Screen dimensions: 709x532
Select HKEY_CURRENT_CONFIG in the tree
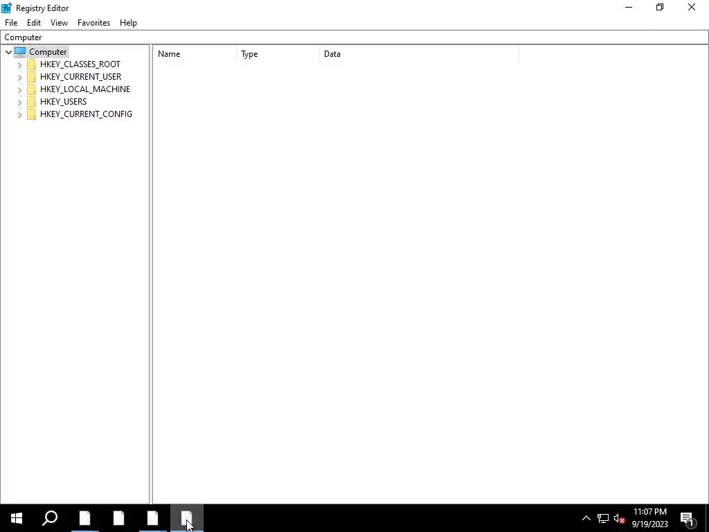pos(86,114)
